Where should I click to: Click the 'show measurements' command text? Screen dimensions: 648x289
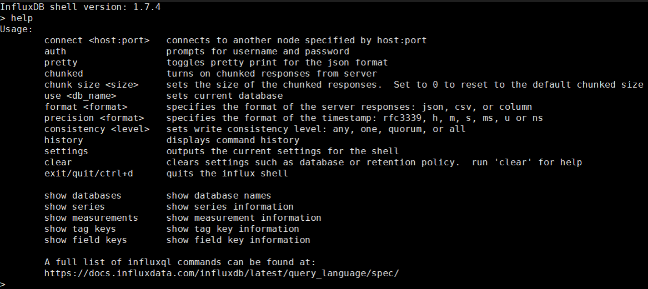pyautogui.click(x=91, y=217)
